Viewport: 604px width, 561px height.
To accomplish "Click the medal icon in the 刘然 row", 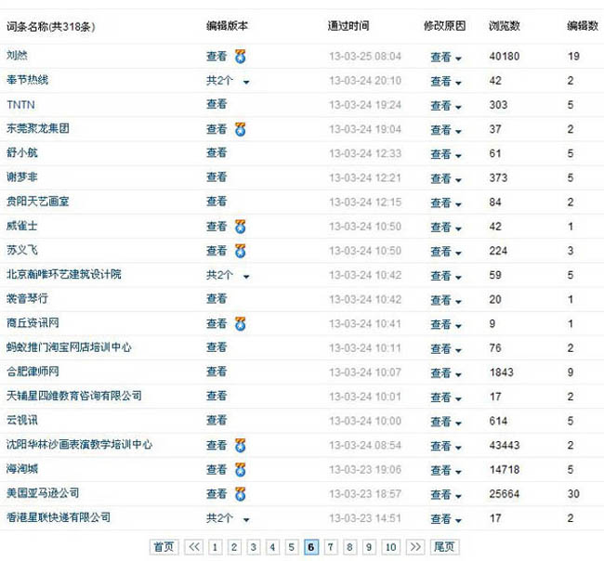I will coord(241,57).
